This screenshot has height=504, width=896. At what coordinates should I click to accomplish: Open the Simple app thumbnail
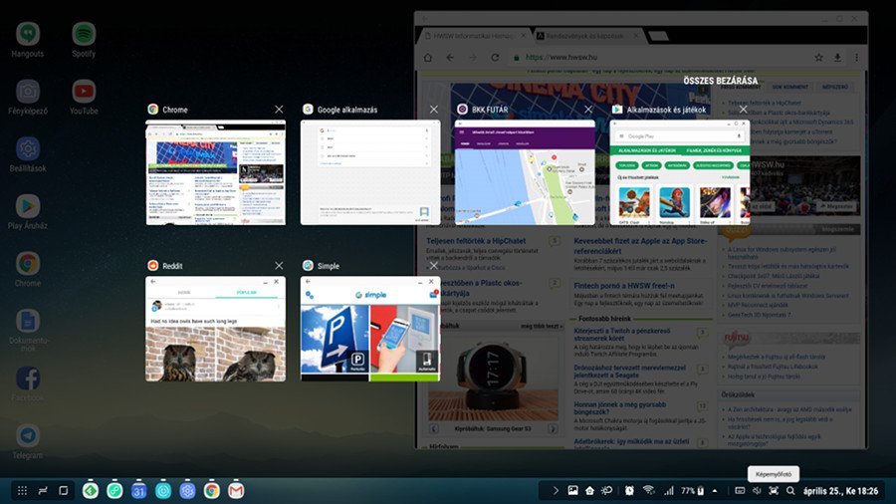370,329
